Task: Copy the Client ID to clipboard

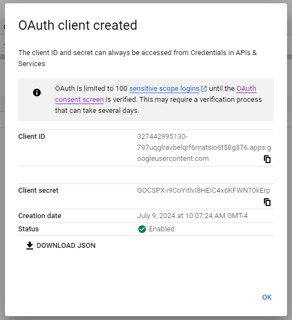Action: (x=267, y=159)
